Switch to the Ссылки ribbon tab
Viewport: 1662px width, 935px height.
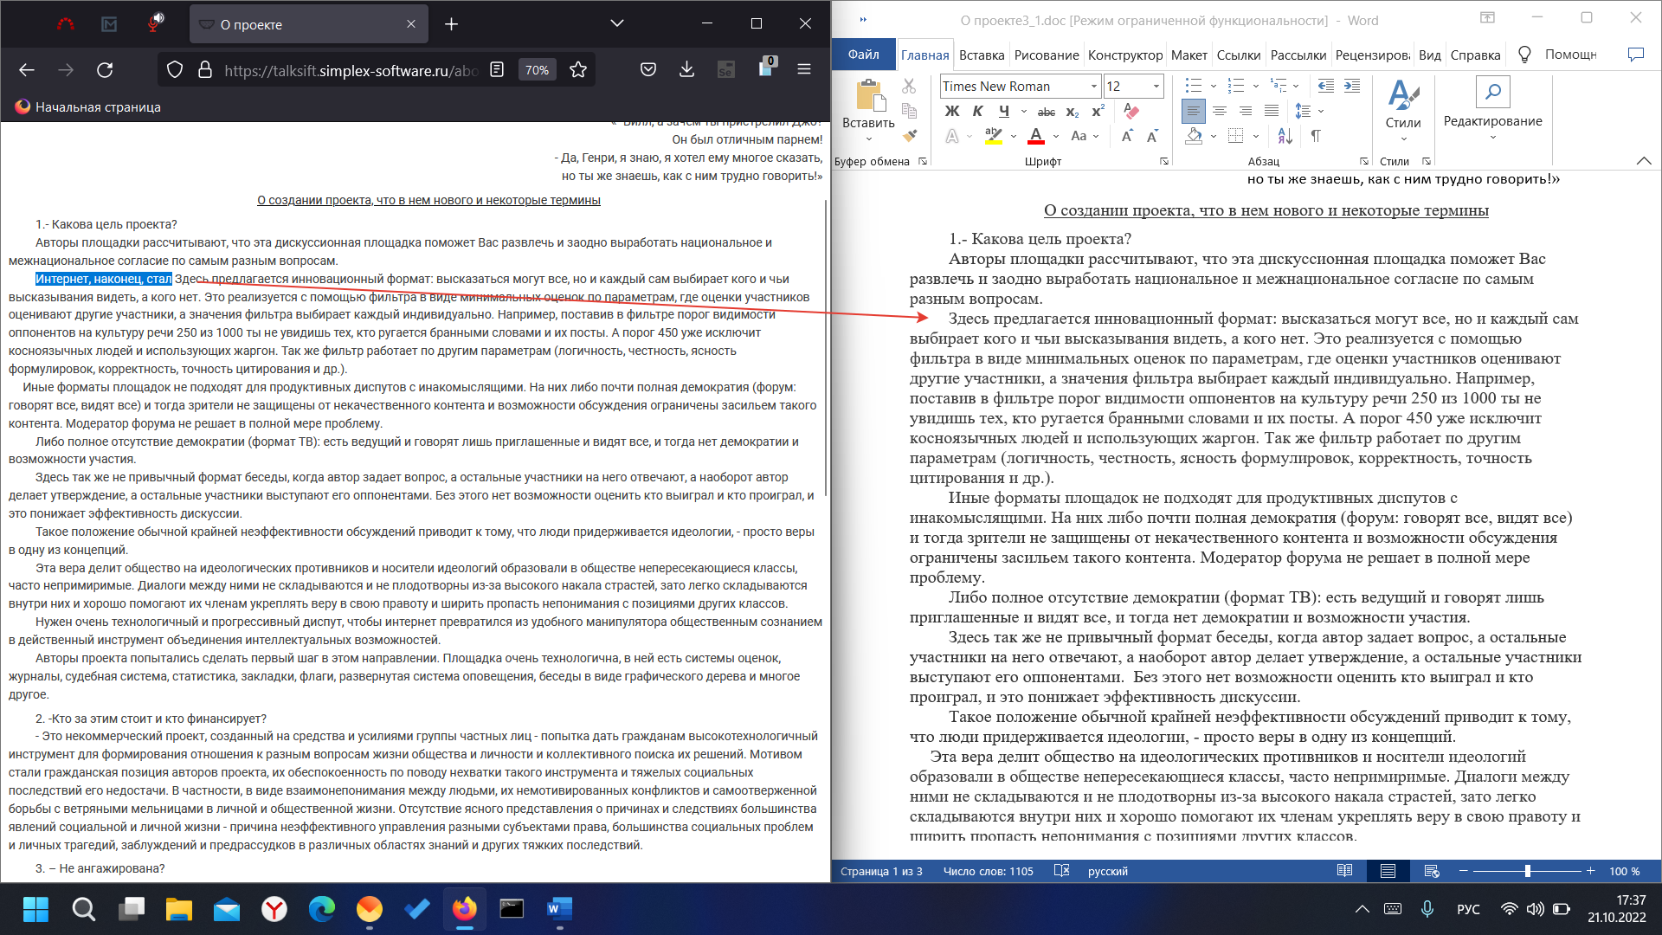[1239, 55]
